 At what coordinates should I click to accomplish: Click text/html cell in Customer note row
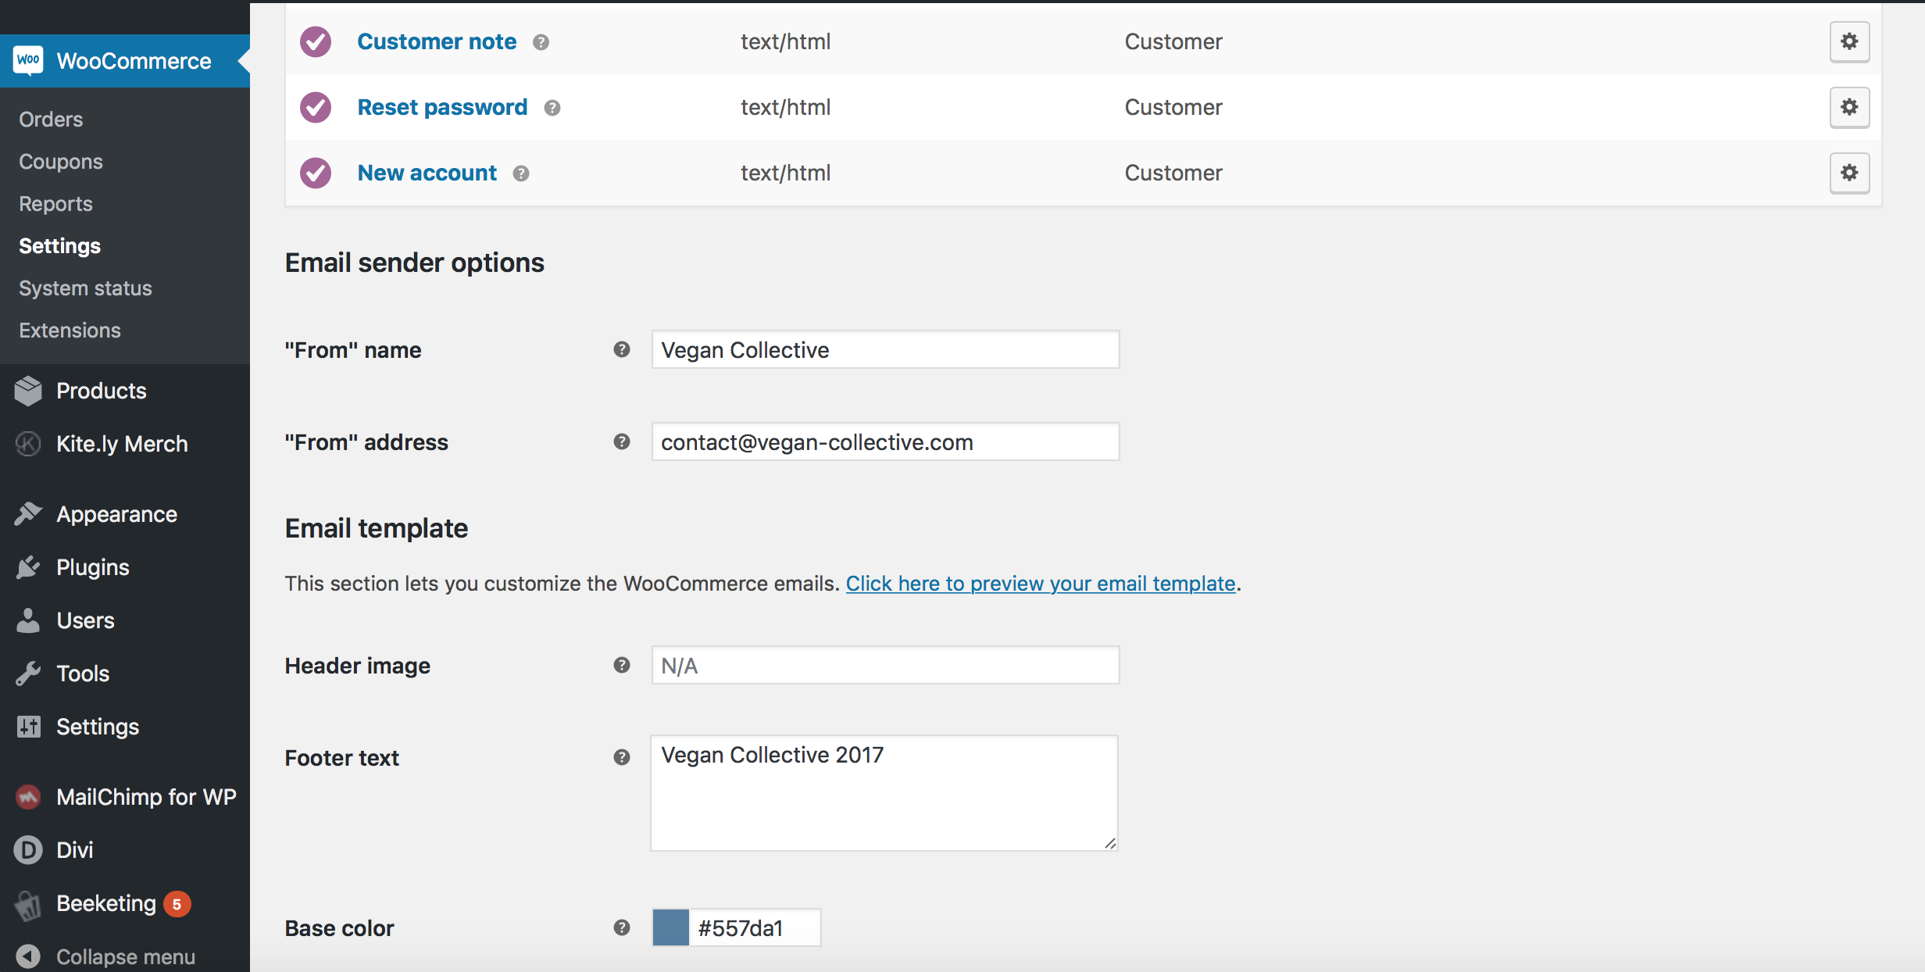[x=785, y=41]
